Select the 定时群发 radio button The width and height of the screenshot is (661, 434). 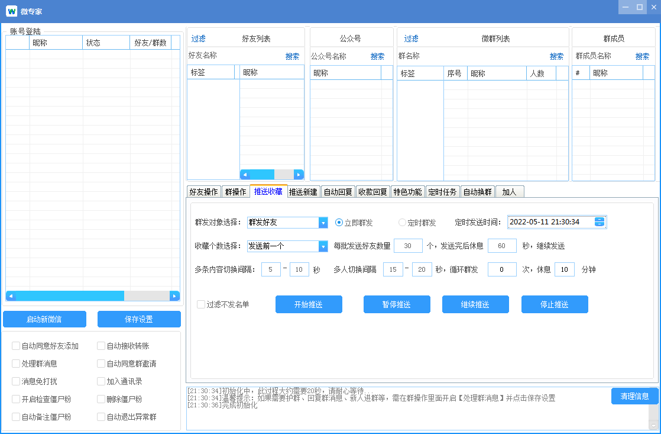click(x=402, y=223)
